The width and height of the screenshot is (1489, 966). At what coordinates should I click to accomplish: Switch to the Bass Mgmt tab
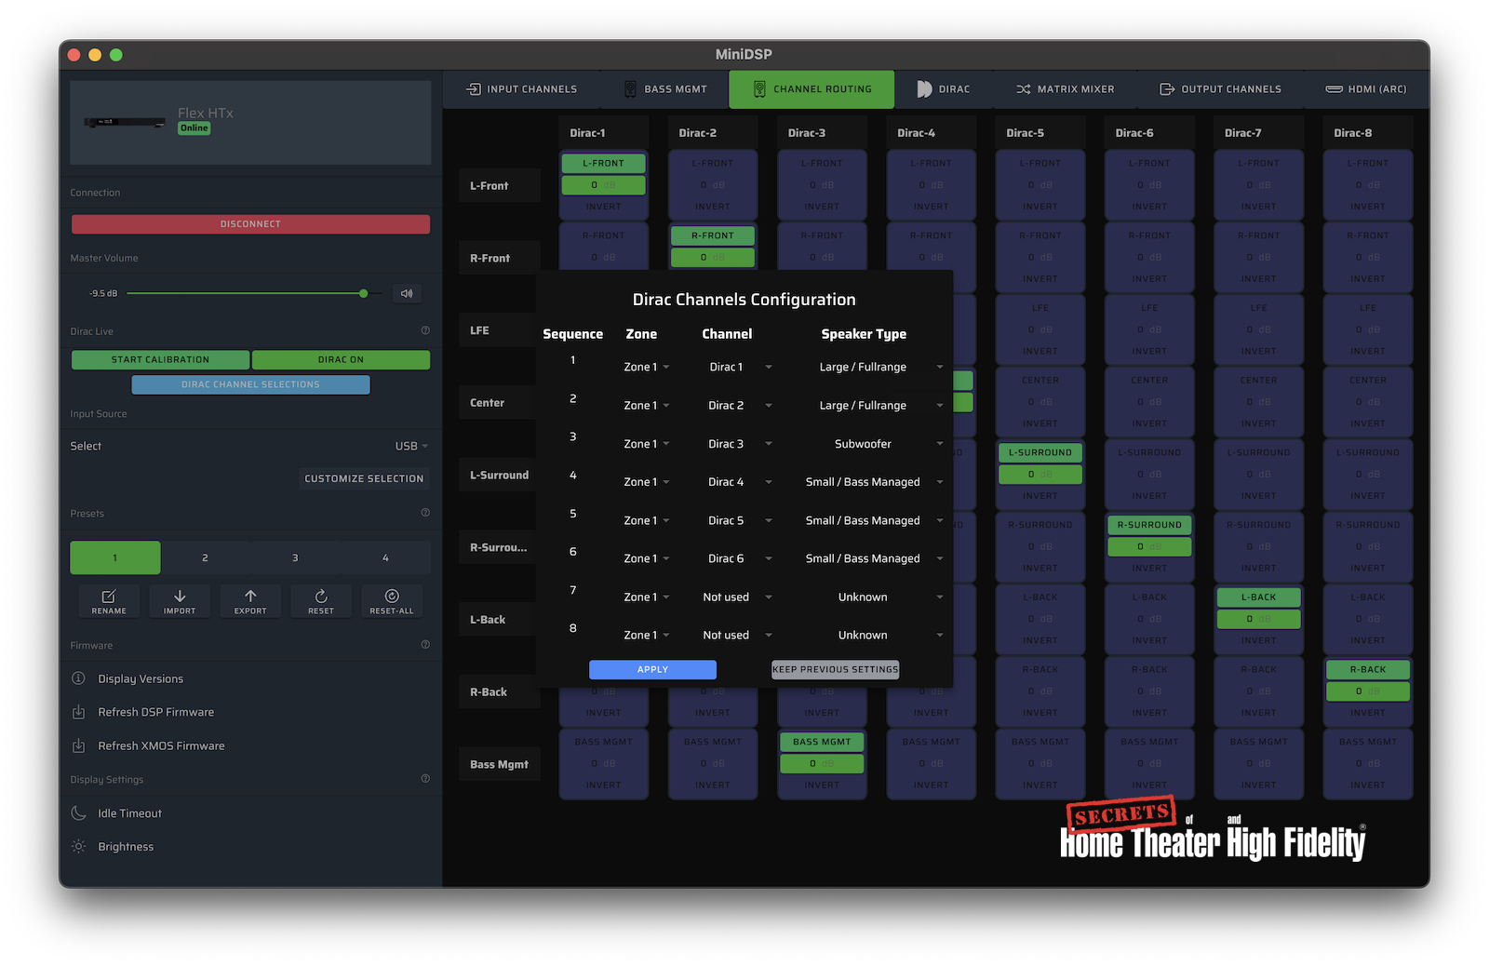(665, 89)
